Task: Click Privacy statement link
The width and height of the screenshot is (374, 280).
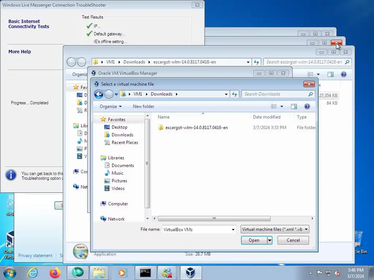Action: [35, 256]
